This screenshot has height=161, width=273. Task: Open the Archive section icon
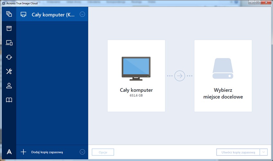[9, 28]
